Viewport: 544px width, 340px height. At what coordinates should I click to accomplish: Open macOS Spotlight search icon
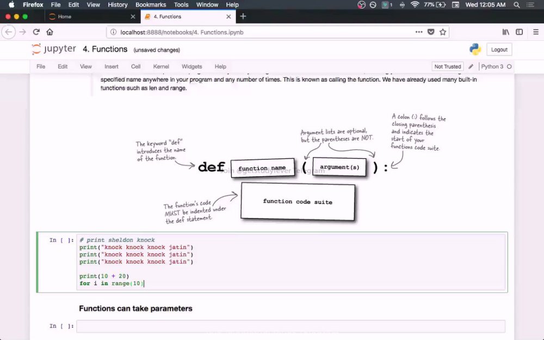[x=517, y=5]
